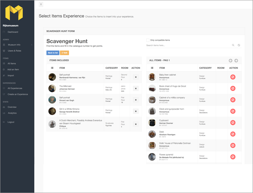The width and height of the screenshot is (253, 193).
Task: Enable Only compatible items checkbox
Action: click(148, 40)
